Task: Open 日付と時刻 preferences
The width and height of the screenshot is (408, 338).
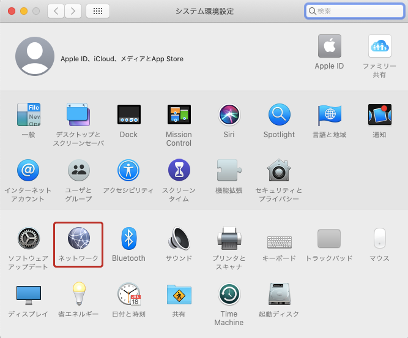Action: tap(129, 294)
